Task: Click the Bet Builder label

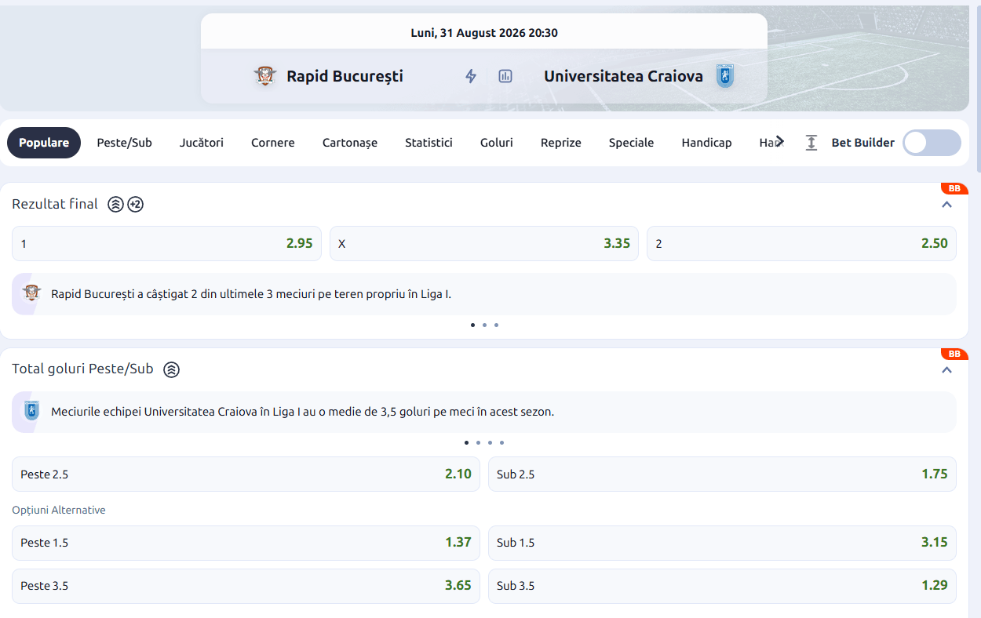Action: (x=863, y=143)
